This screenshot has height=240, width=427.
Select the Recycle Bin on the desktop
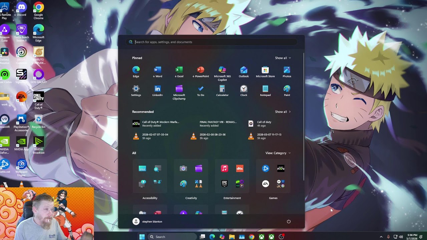pos(38,122)
